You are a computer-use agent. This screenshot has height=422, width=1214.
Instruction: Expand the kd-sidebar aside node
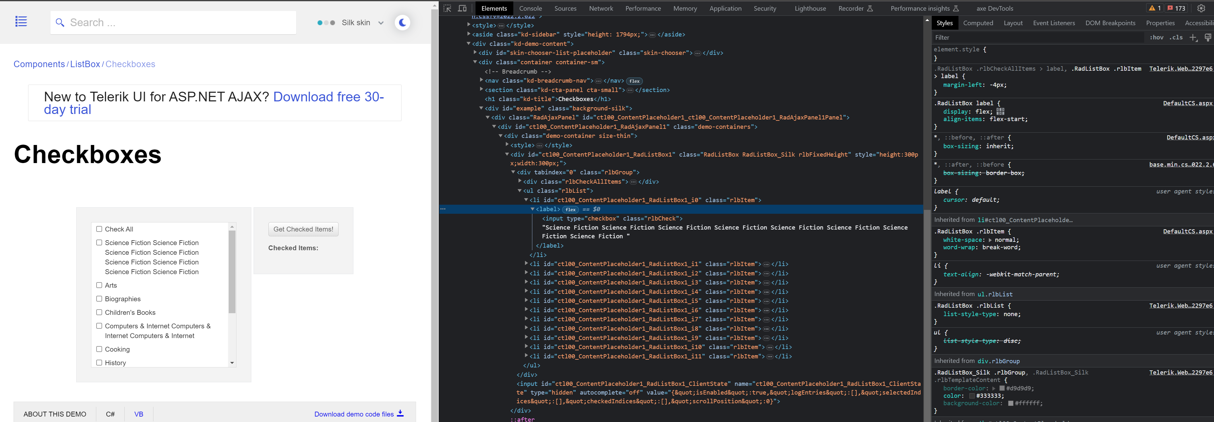(x=468, y=34)
